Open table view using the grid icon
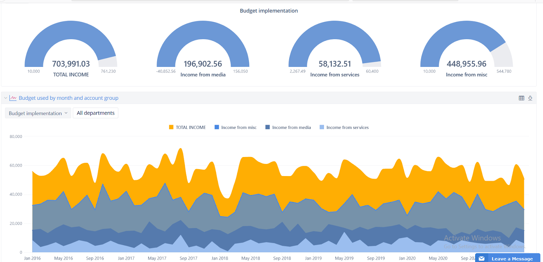This screenshot has width=543, height=262. tap(521, 98)
